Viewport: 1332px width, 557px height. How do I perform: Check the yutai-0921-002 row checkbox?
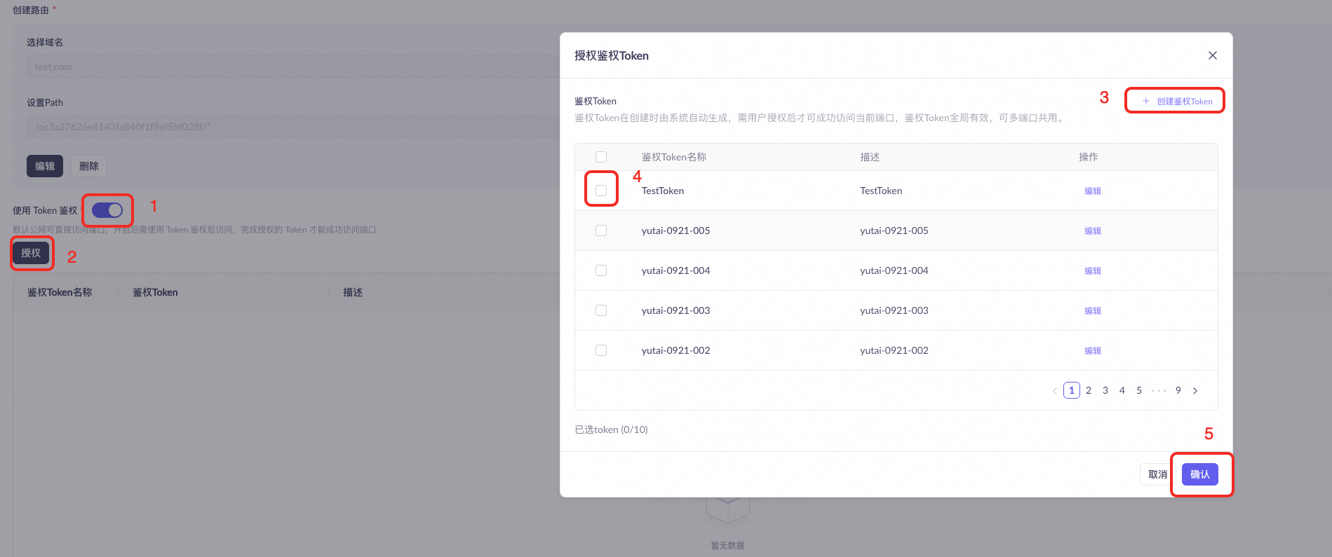[x=601, y=350]
